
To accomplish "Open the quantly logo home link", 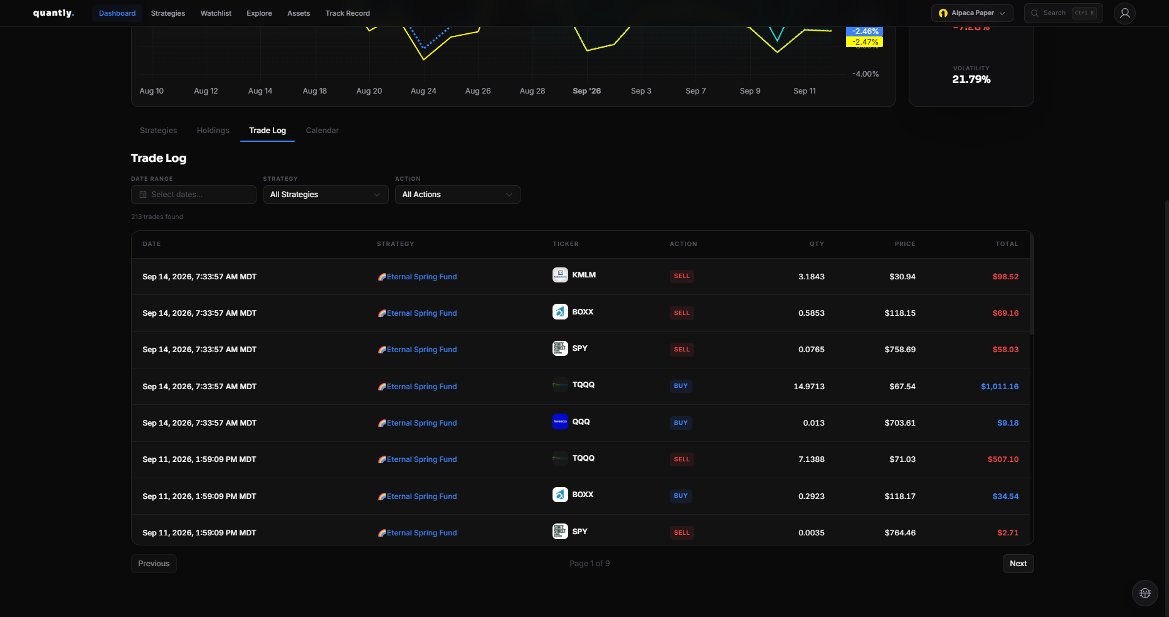I will click(53, 13).
